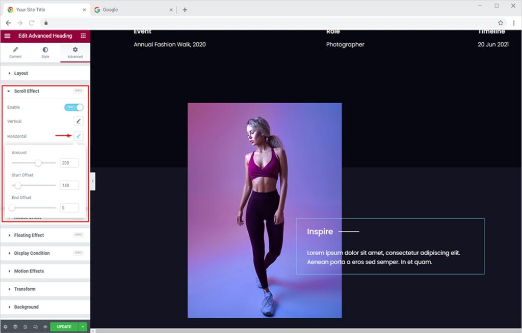
Task: Toggle the Scroll Effect Enable switch
Action: coord(74,107)
